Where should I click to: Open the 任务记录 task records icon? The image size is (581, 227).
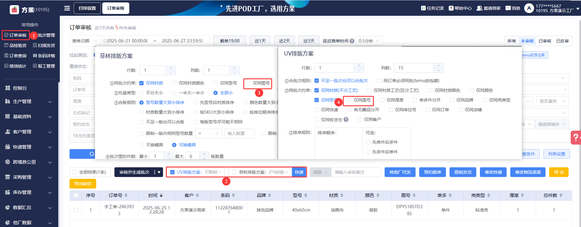[423, 8]
